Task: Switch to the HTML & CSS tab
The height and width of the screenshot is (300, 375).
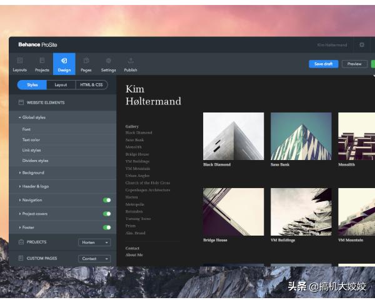Action: (91, 85)
